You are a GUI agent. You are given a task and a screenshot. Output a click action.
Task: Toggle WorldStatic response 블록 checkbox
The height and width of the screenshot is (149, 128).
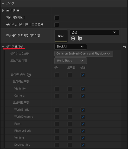(83, 110)
